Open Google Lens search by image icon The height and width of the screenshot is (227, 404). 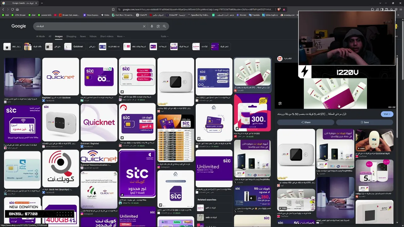pyautogui.click(x=158, y=26)
